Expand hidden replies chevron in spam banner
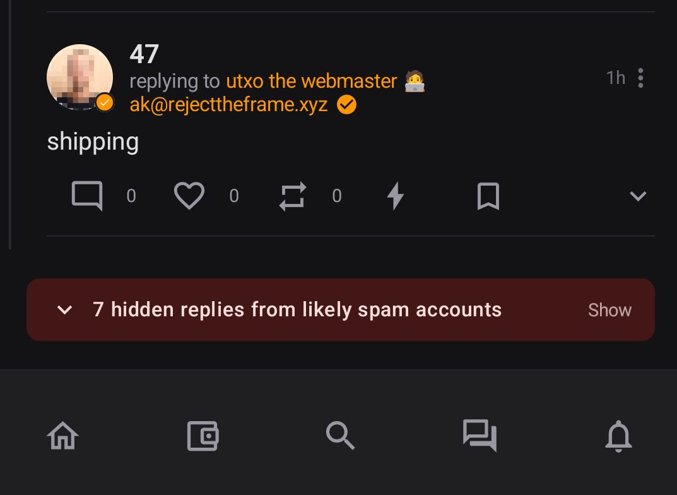The image size is (677, 495). pos(64,310)
